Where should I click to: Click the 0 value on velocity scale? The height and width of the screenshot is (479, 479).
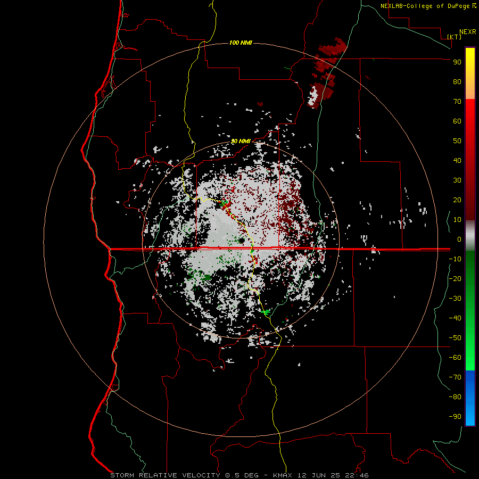[459, 239]
